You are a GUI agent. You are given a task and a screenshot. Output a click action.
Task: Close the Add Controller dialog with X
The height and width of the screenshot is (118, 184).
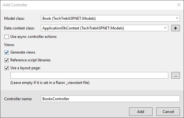(179, 5)
